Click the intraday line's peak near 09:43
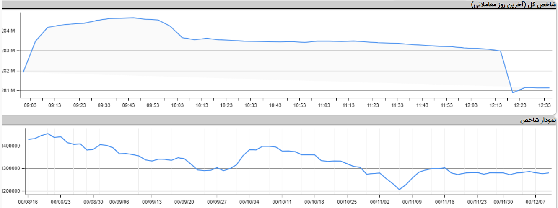This screenshot has width=558, height=208. click(133, 18)
